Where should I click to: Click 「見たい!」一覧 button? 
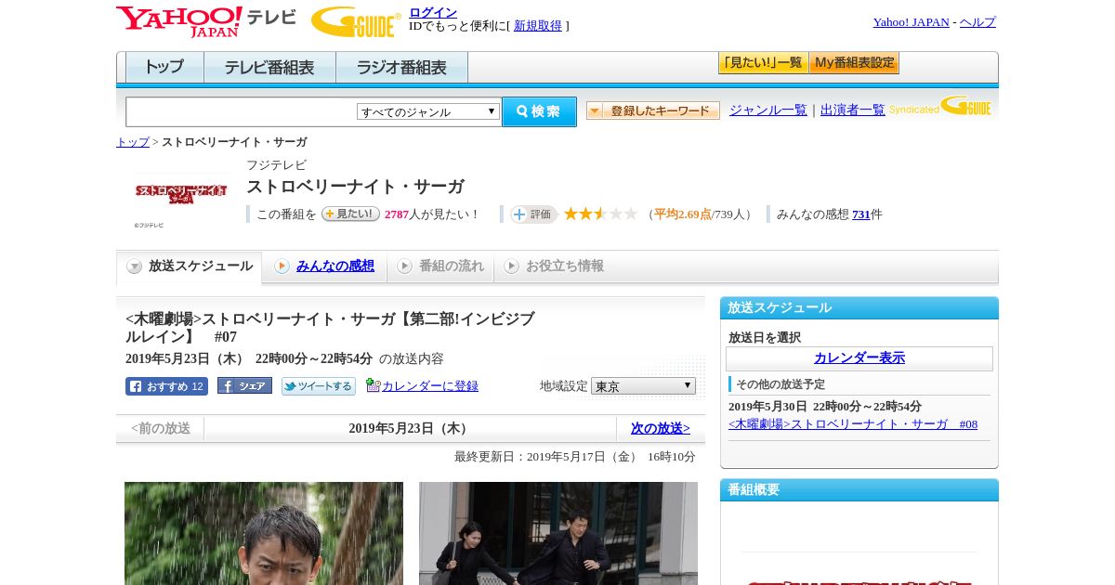[x=763, y=63]
